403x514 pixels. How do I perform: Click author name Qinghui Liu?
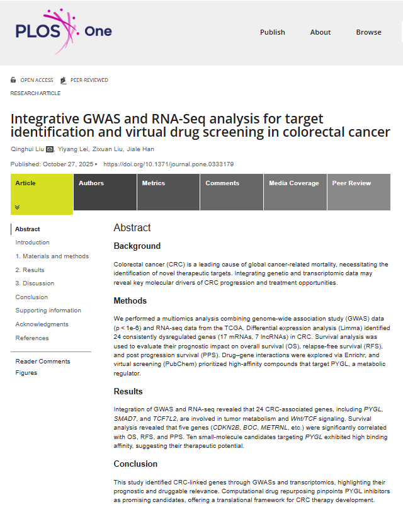(x=27, y=149)
